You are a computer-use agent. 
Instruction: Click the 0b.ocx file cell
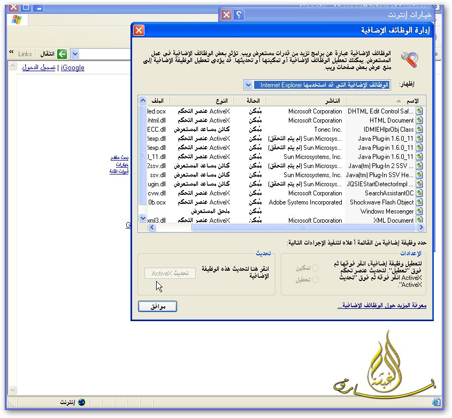[157, 202]
